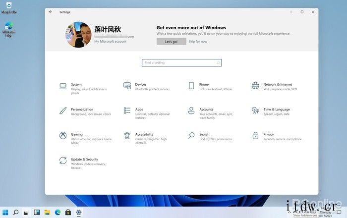Image resolution: width=347 pixels, height=218 pixels.
Task: Open Update & Security settings
Action: pyautogui.click(x=84, y=160)
